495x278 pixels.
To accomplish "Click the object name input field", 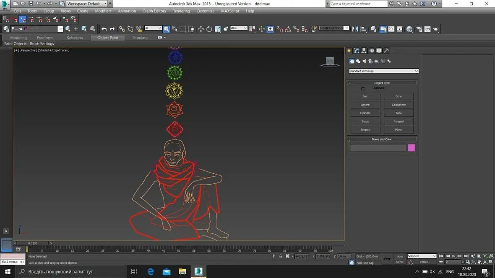I will (x=378, y=148).
